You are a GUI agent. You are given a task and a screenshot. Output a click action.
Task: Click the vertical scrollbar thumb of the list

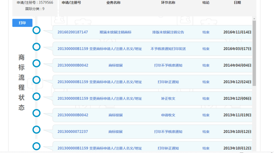254,53
